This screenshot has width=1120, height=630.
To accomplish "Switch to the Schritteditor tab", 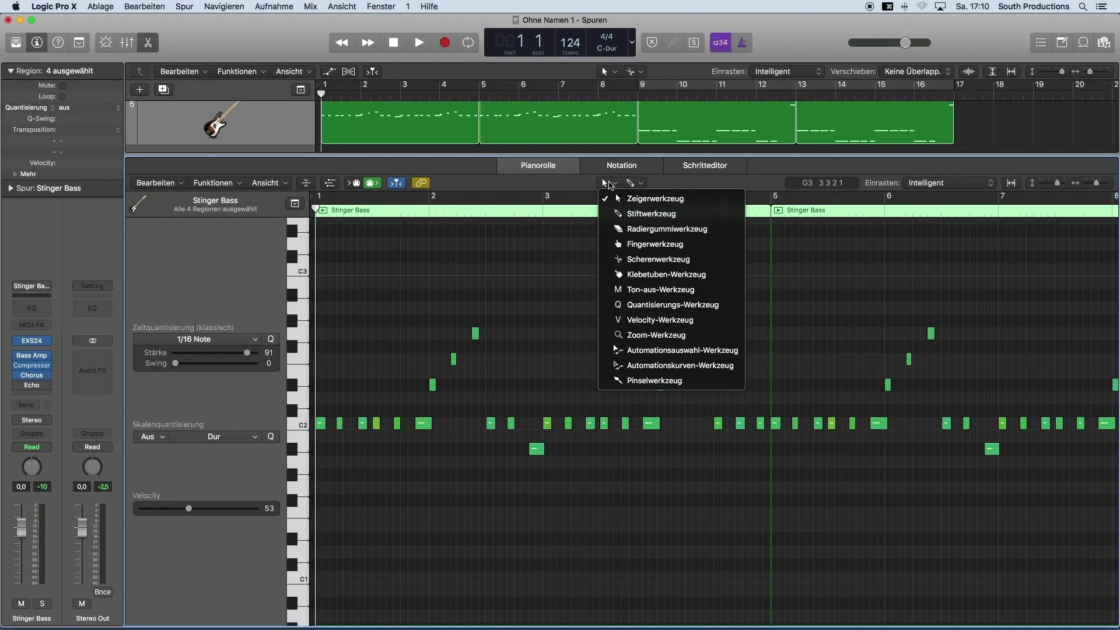I will tap(705, 166).
